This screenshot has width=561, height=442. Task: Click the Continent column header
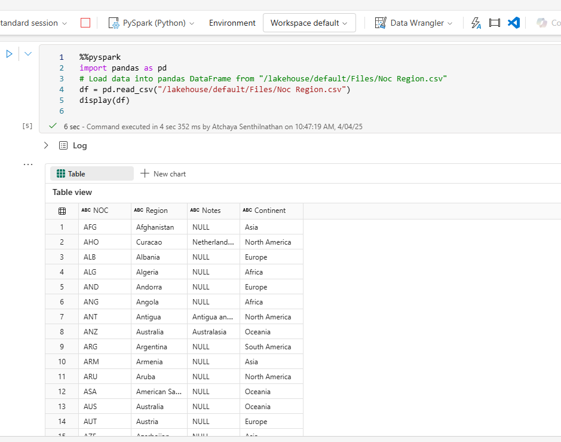coord(269,211)
